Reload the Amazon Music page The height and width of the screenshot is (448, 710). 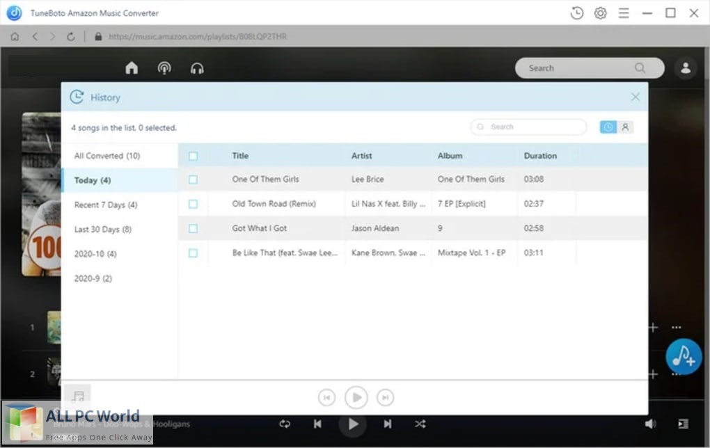tap(70, 37)
